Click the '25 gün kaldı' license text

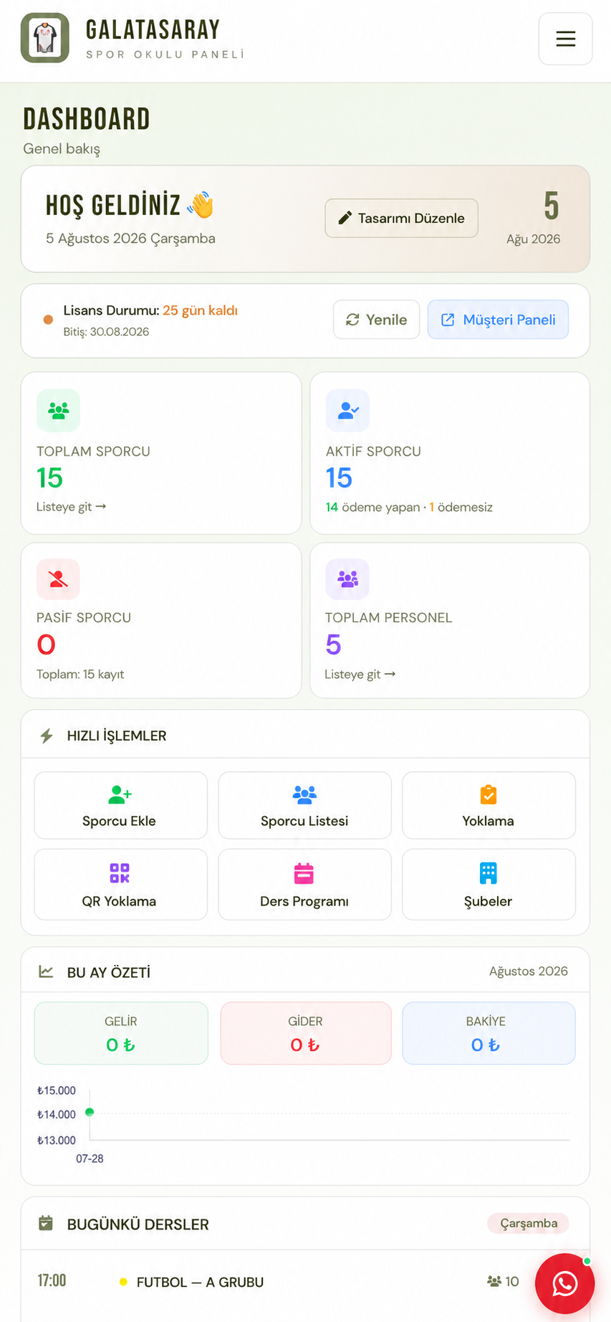[200, 310]
